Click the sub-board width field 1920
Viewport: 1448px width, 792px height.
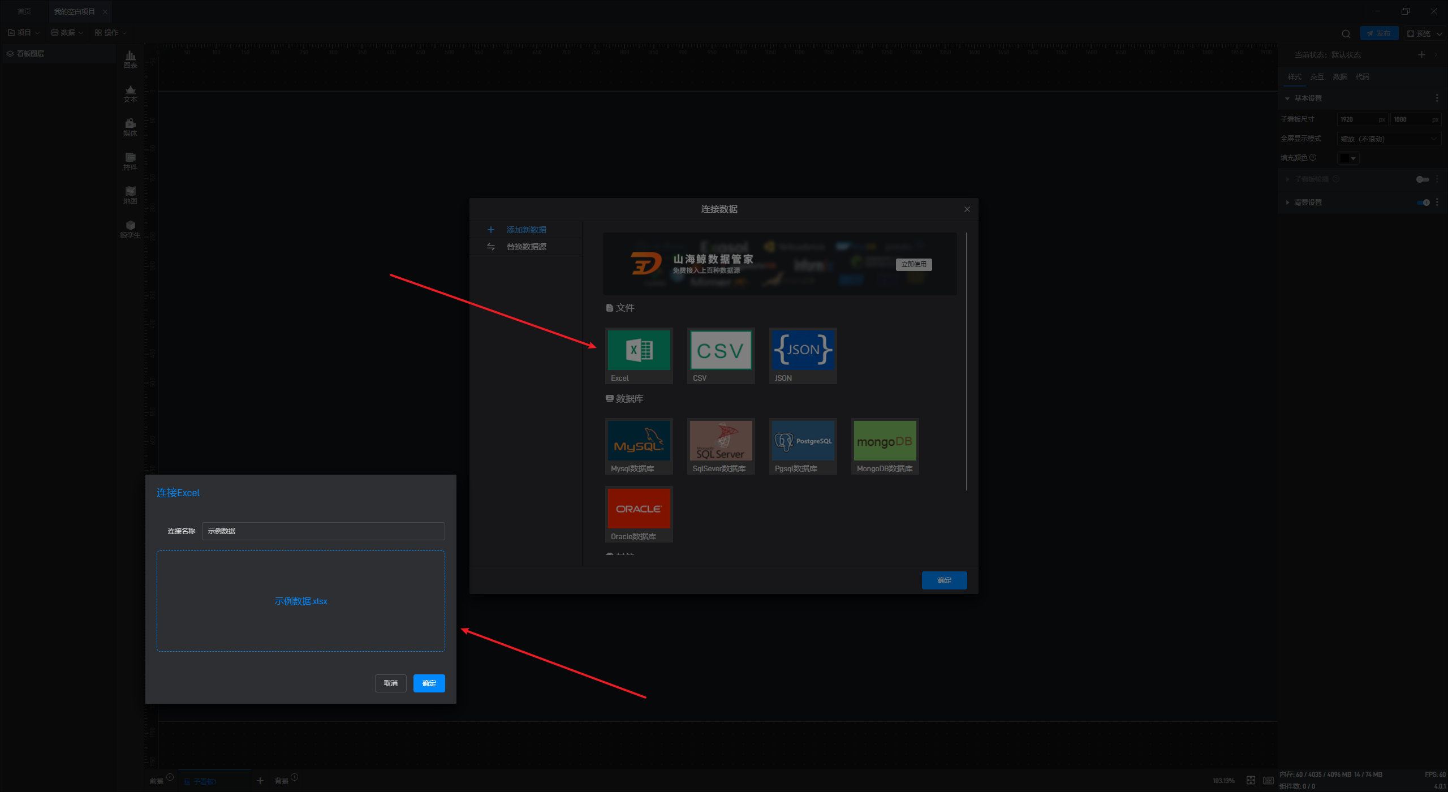(x=1362, y=119)
